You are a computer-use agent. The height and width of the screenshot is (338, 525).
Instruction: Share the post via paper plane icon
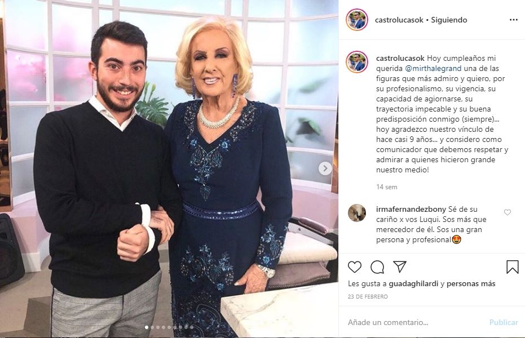[x=400, y=266]
